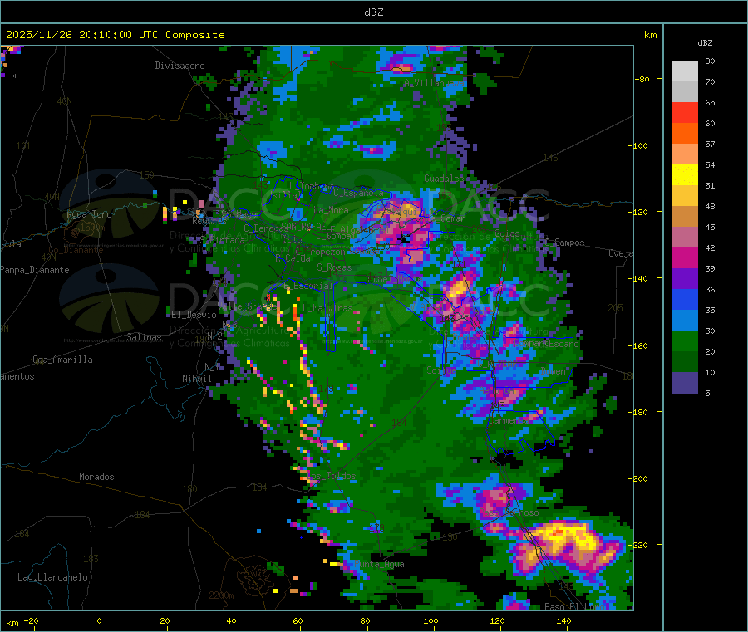748x632 pixels.
Task: Click the bright green 20–30 dBZ legend swatch
Action: click(685, 340)
